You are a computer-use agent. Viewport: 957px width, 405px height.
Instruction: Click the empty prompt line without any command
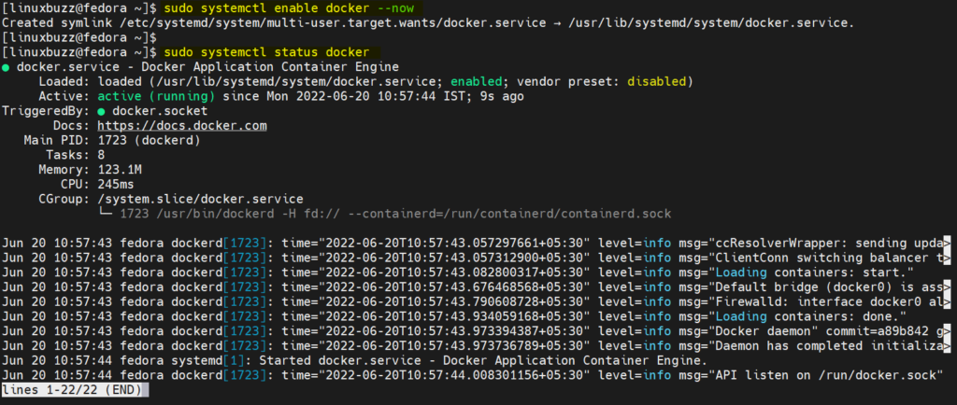[79, 37]
